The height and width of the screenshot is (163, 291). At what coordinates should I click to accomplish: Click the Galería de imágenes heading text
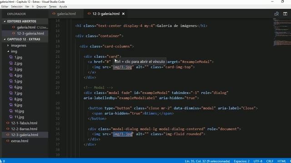coord(177,26)
